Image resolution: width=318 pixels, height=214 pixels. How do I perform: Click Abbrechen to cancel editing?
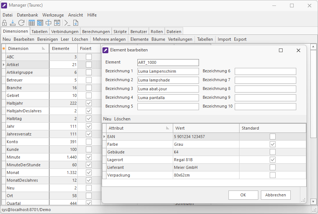pos(276,195)
